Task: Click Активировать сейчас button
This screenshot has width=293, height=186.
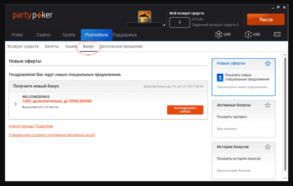Action: pyautogui.click(x=185, y=110)
